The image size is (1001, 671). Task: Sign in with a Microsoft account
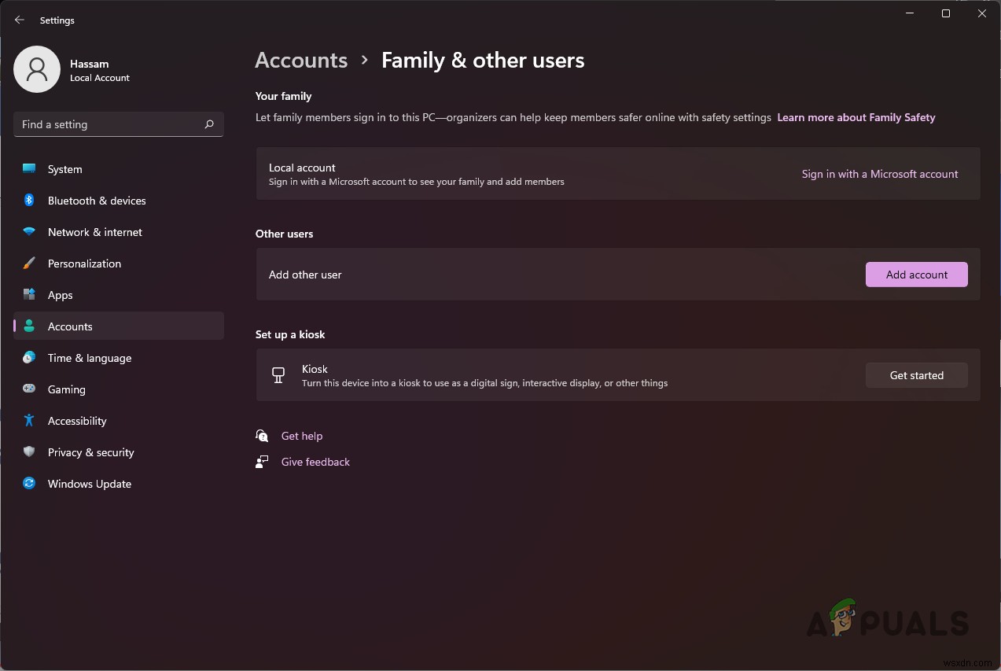point(879,174)
